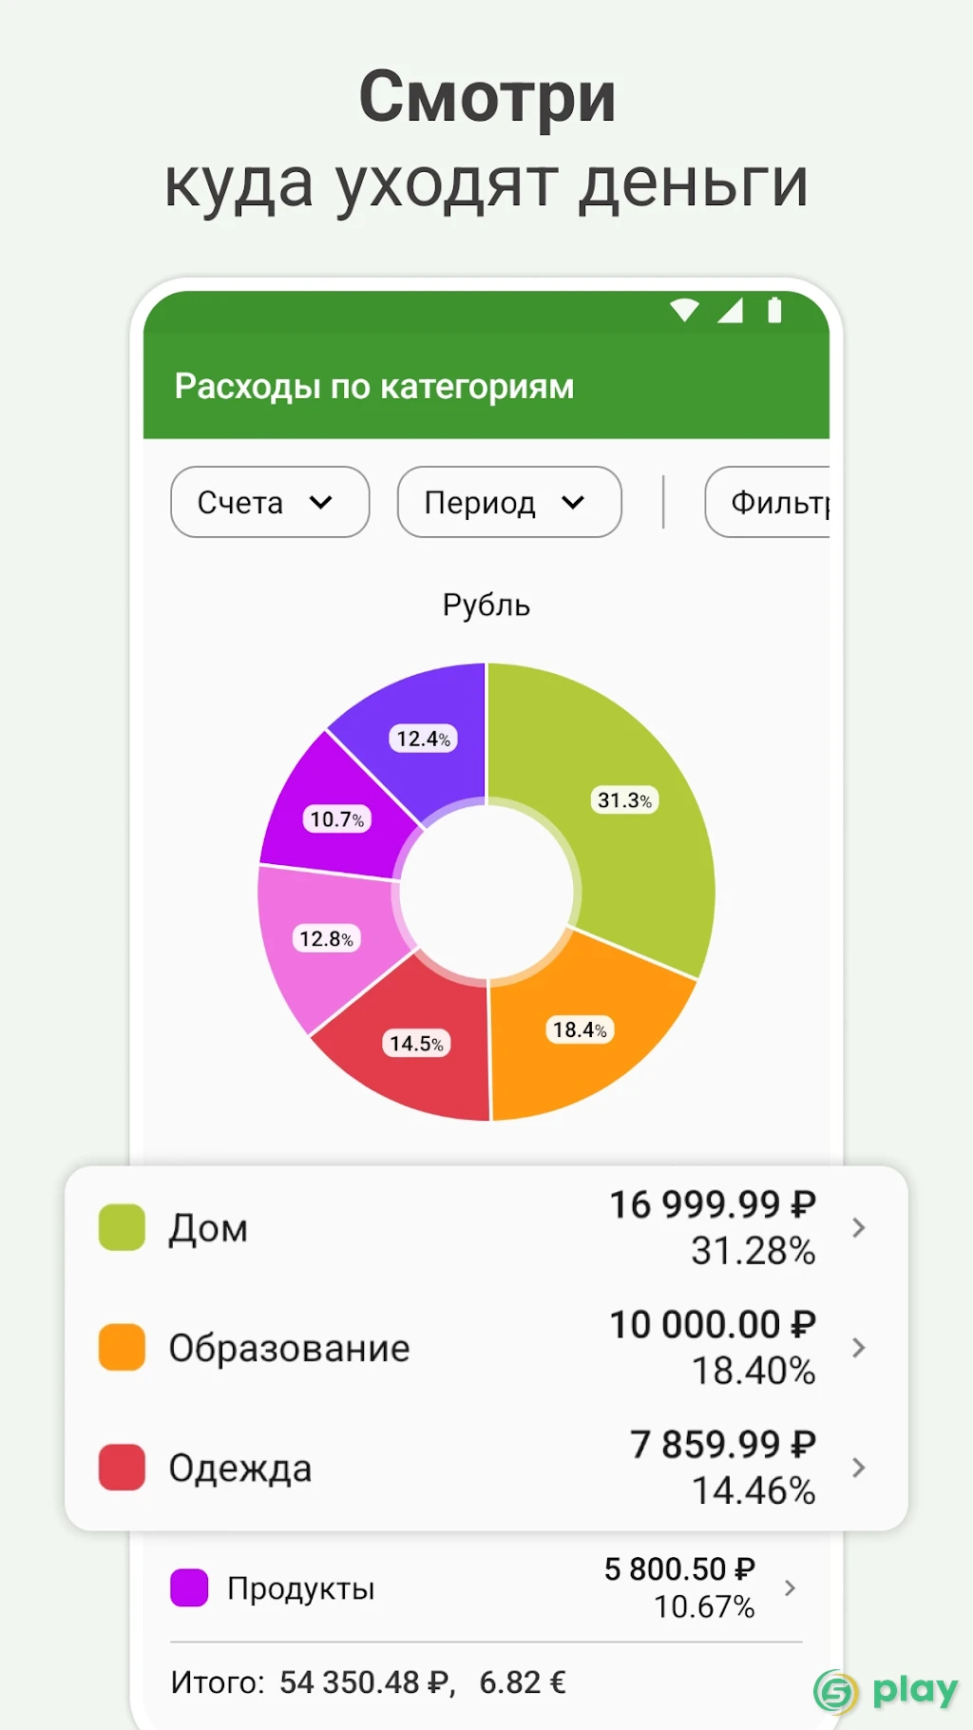Click the Счета dropdown arrow
Image resolution: width=973 pixels, height=1730 pixels.
coord(321,503)
